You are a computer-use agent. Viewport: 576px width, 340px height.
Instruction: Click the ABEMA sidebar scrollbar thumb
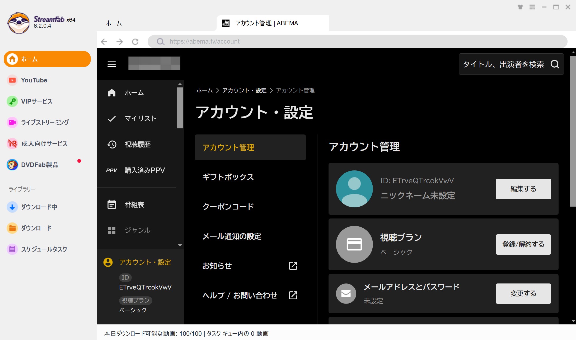point(180,108)
